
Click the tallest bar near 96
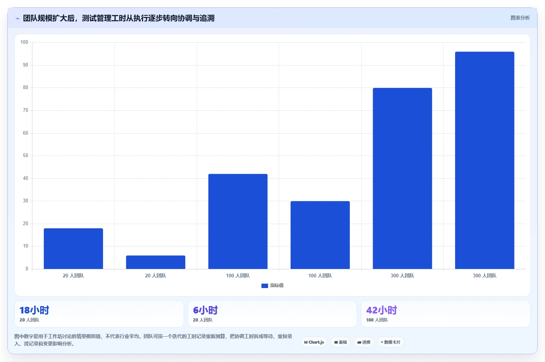click(x=485, y=160)
